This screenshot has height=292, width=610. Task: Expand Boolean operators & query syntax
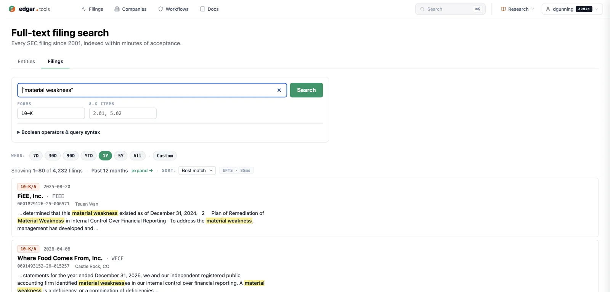[x=59, y=132]
